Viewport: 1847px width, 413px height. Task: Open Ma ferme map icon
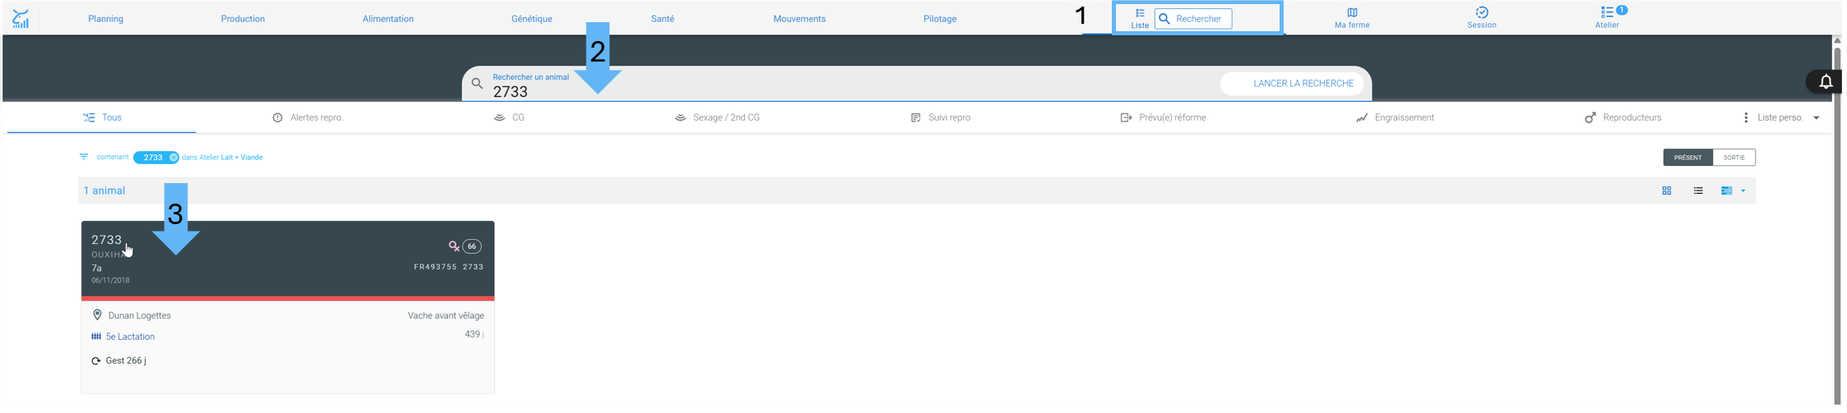[x=1352, y=18]
